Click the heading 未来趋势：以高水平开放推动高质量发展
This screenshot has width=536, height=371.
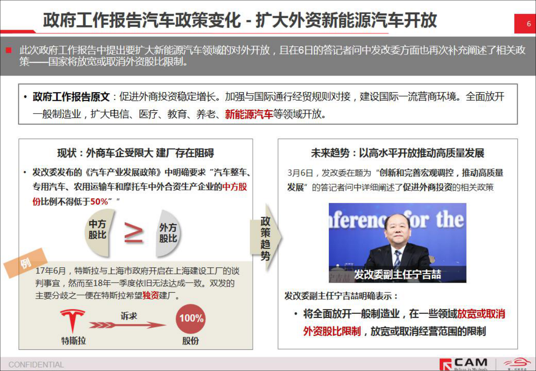click(397, 153)
